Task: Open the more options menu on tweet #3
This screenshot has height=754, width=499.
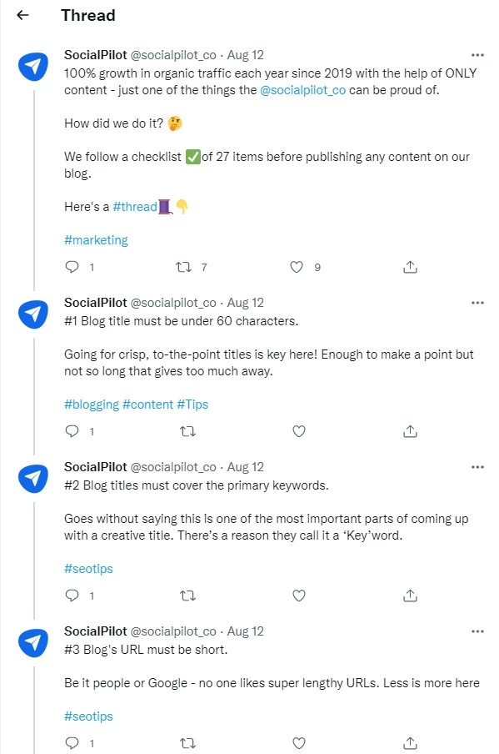Action: point(477,631)
